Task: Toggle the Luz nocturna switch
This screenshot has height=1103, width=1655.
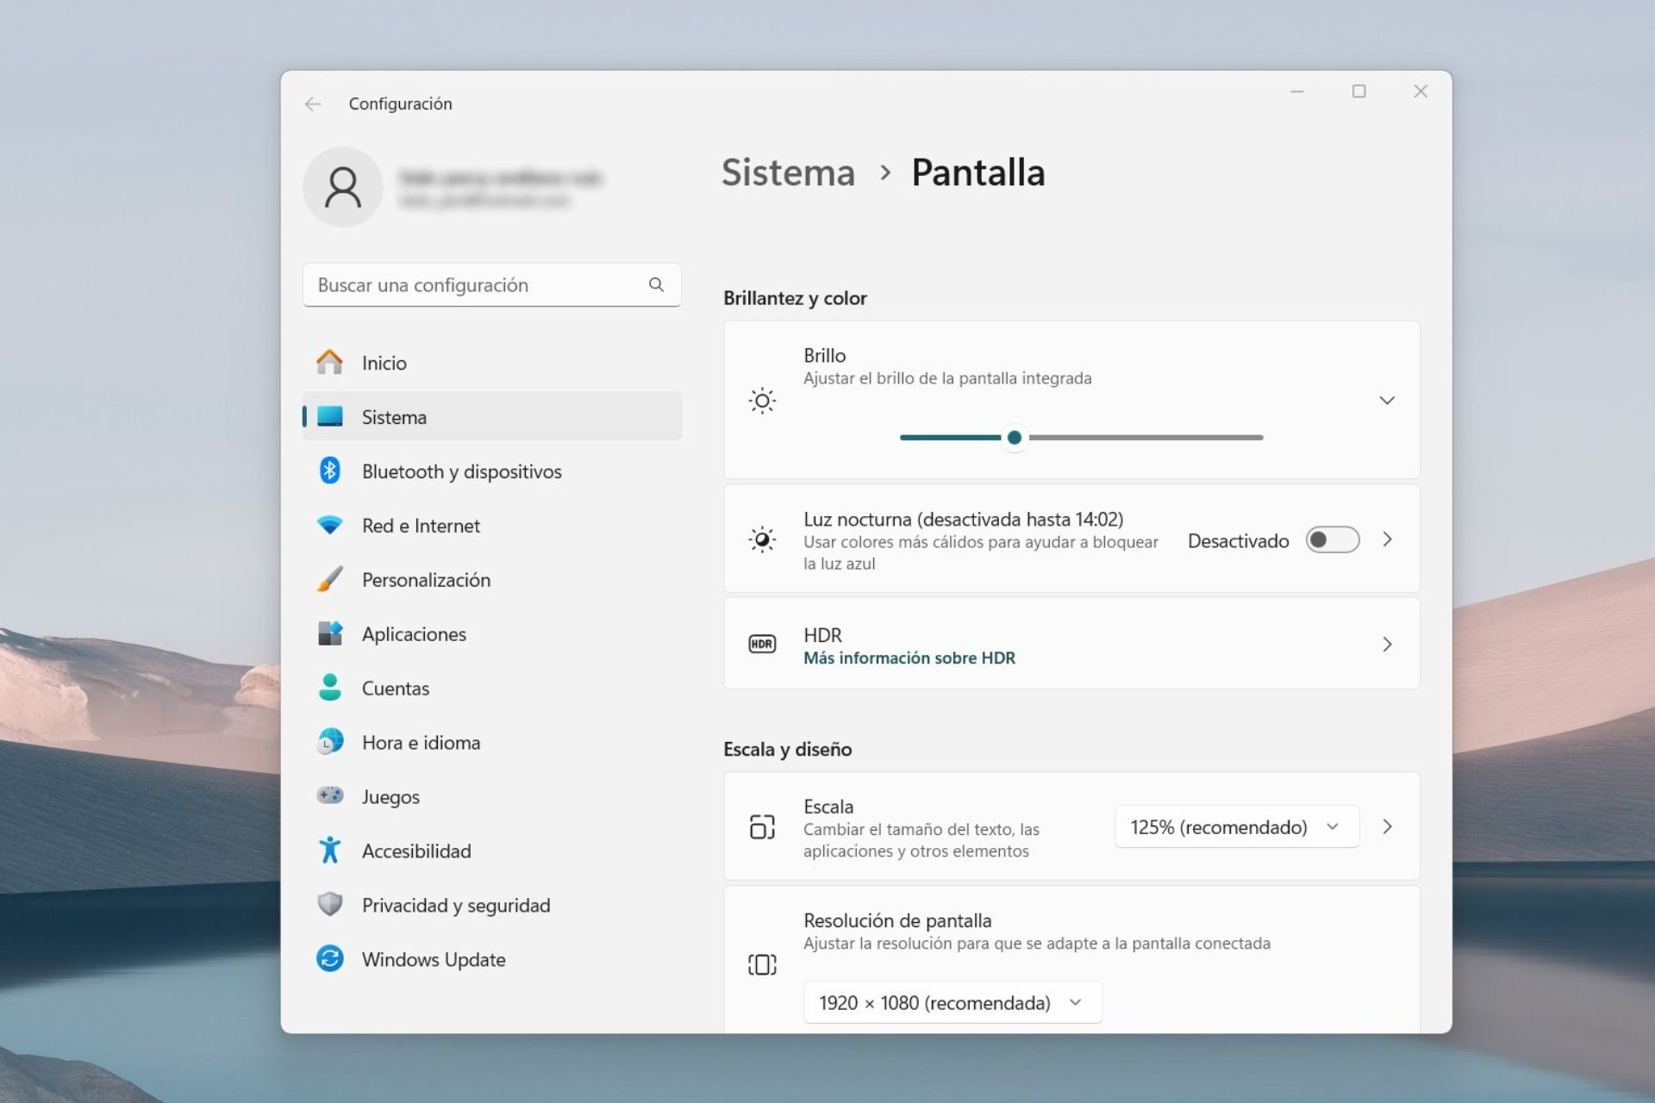Action: [x=1332, y=540]
